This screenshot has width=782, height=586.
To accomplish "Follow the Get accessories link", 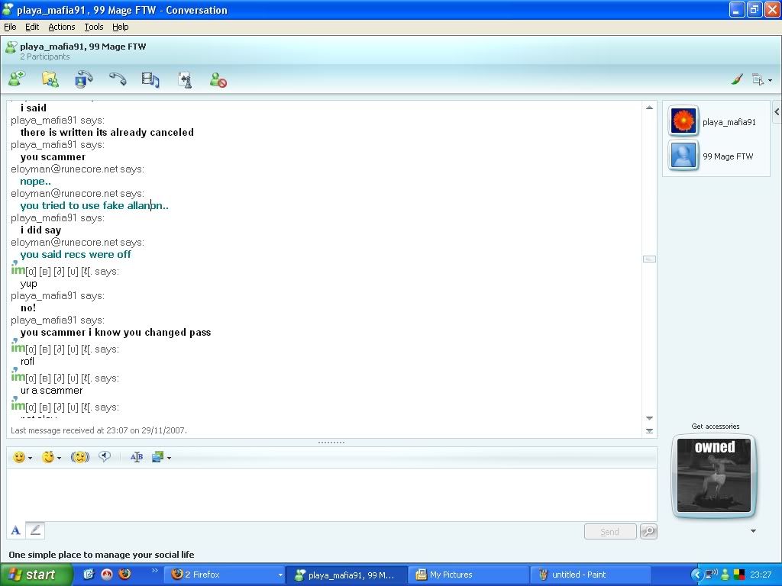I will click(715, 427).
